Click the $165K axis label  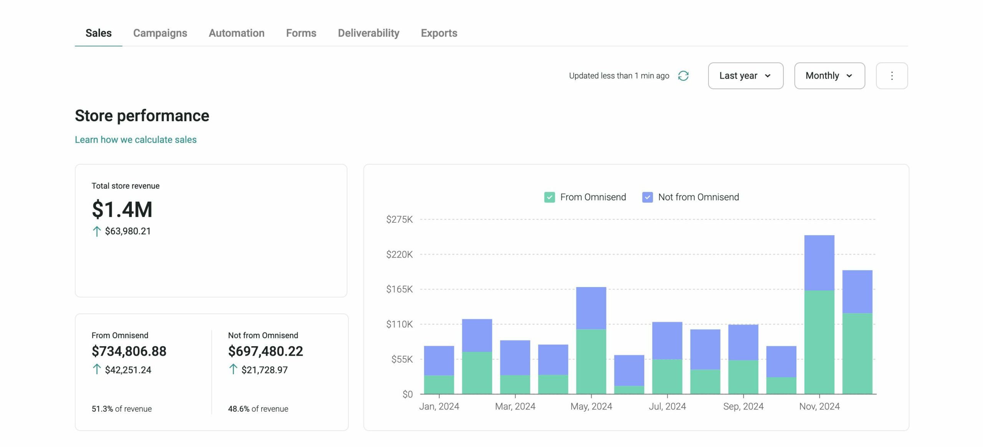tap(399, 289)
